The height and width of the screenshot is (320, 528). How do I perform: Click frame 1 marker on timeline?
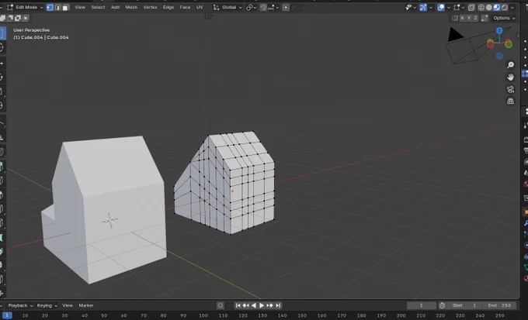click(7, 315)
